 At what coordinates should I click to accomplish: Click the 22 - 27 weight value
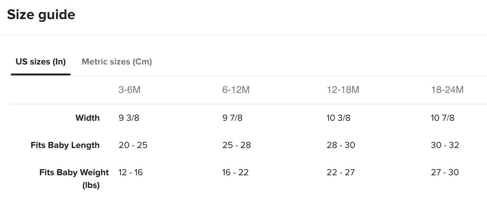(341, 173)
